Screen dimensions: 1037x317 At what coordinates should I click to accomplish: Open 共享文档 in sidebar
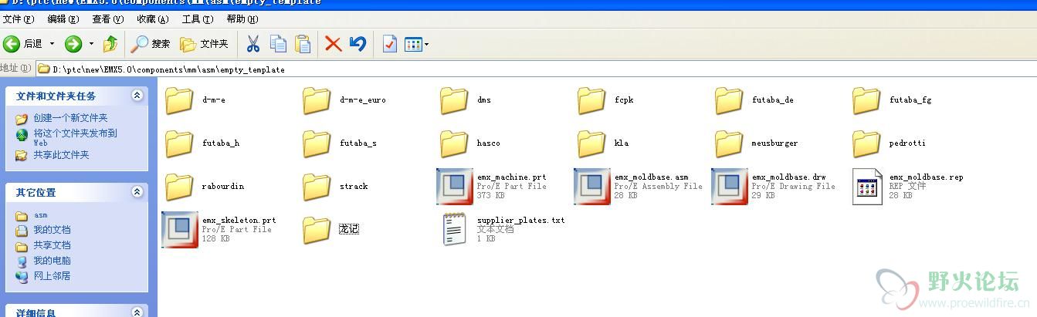(52, 245)
